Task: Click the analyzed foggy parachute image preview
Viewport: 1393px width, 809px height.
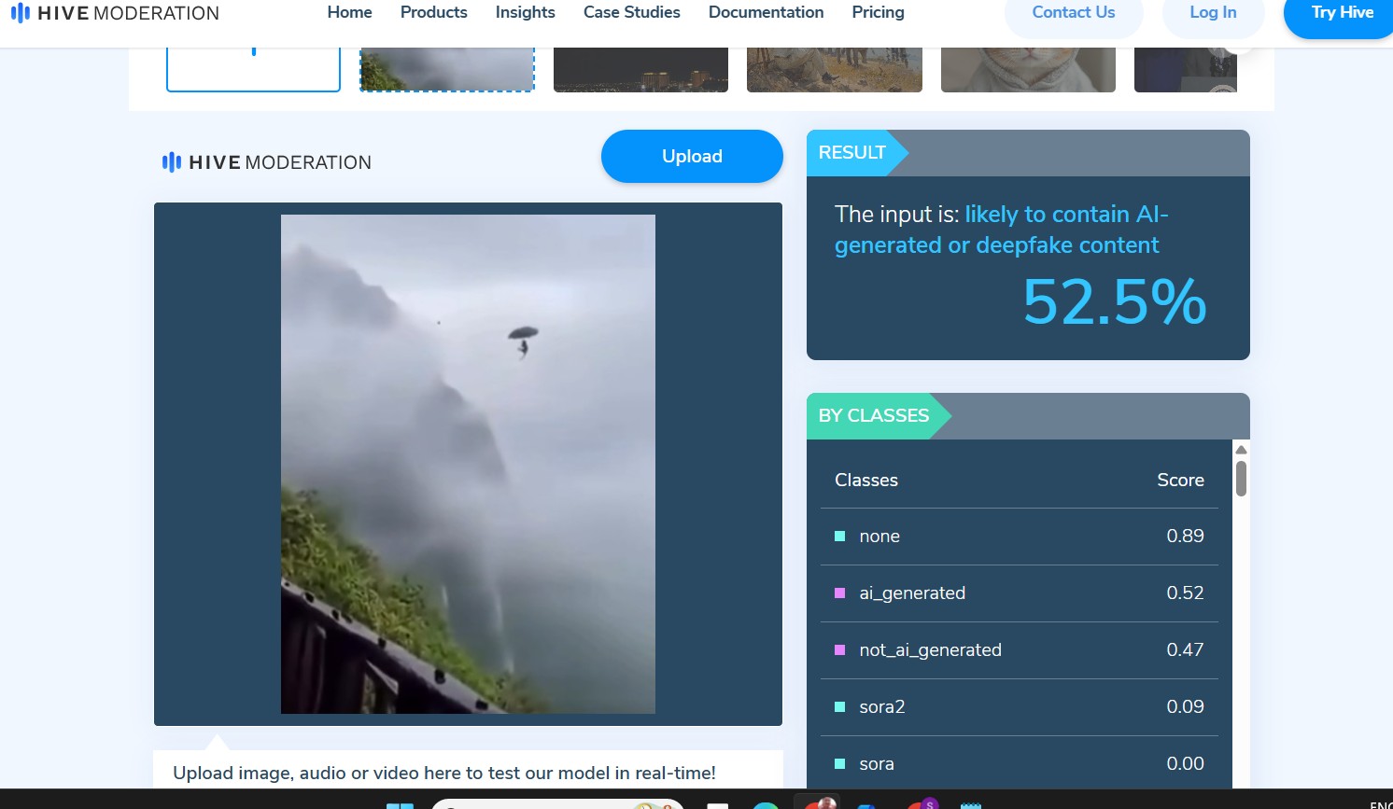Action: (468, 464)
